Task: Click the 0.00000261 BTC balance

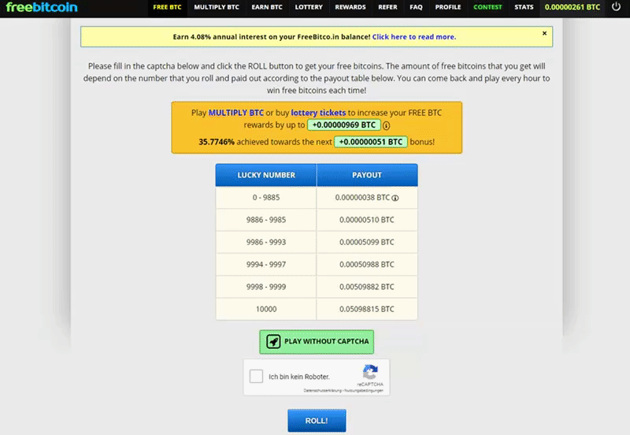Action: (573, 7)
